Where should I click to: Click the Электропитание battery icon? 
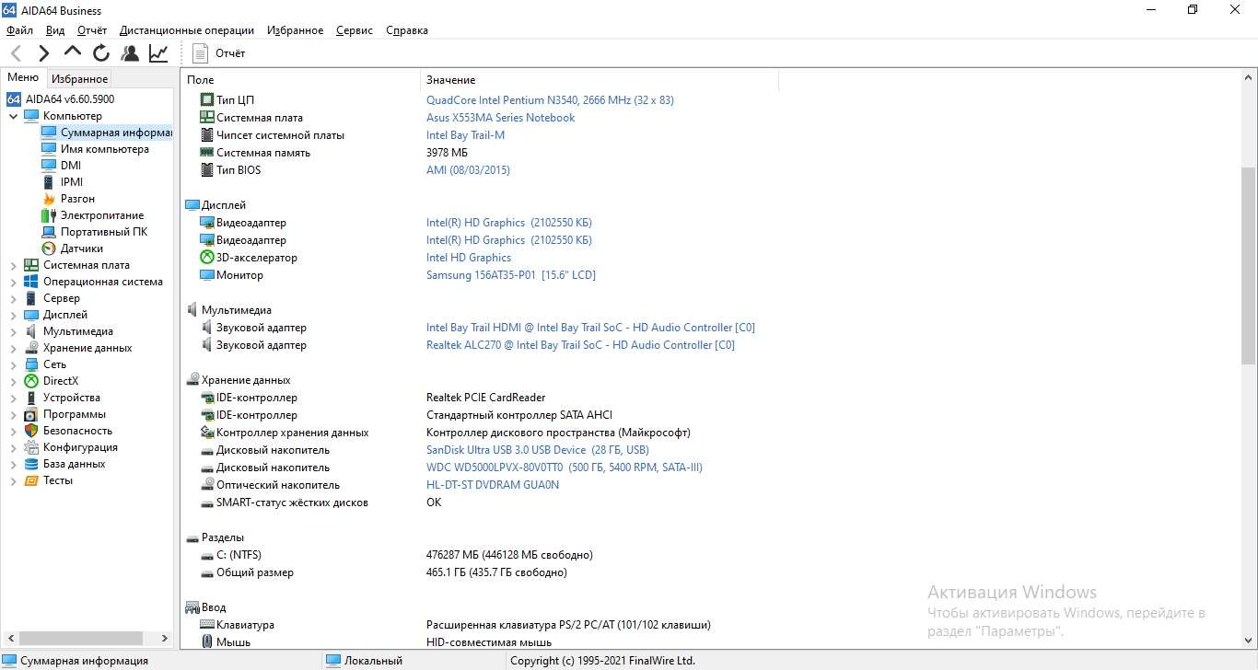(49, 215)
